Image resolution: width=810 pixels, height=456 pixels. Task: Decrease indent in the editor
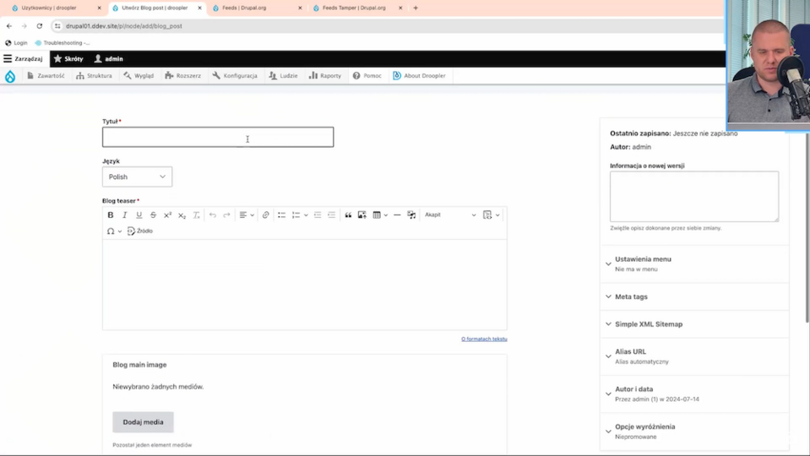[318, 214]
